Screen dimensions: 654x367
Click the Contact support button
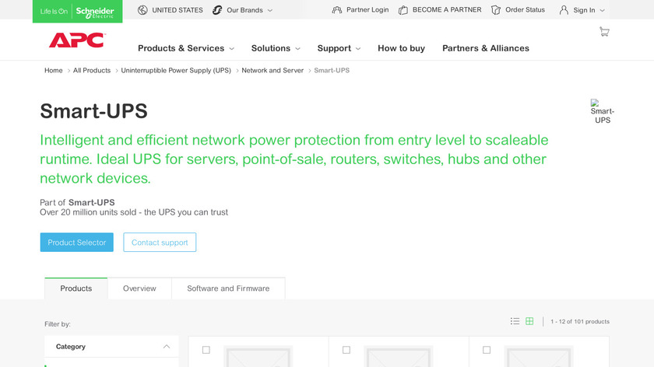click(x=160, y=243)
